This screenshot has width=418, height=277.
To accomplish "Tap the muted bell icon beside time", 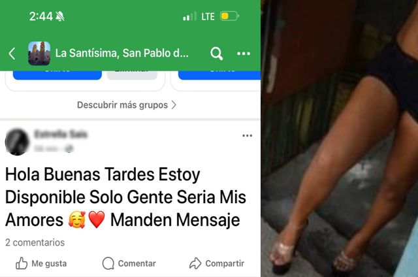I will [60, 16].
